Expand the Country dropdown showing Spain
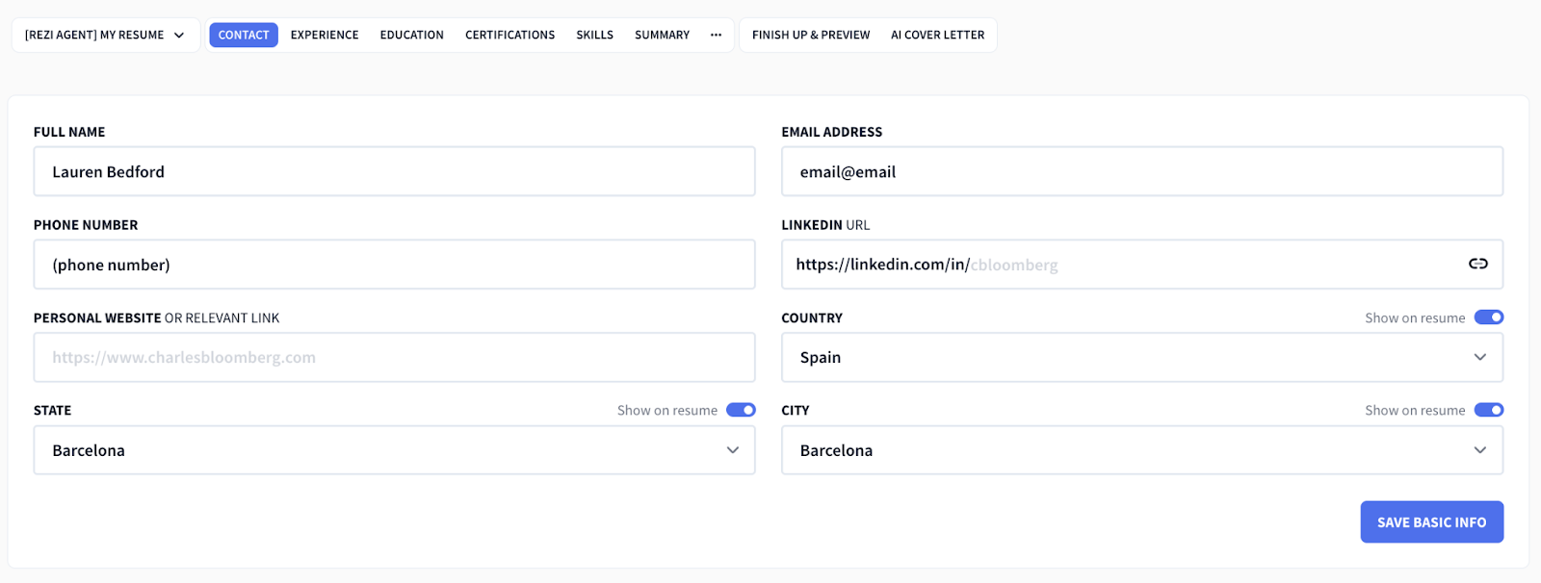This screenshot has height=583, width=1541. coord(1142,357)
